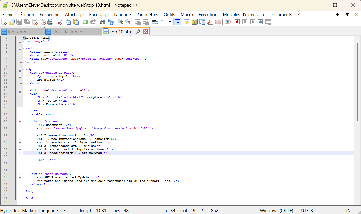Toggle monitoring with the eye icon
The width and height of the screenshot is (361, 214).
point(227,22)
